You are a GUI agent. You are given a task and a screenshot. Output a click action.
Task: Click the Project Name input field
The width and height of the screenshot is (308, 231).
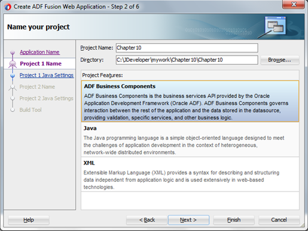(x=187, y=48)
